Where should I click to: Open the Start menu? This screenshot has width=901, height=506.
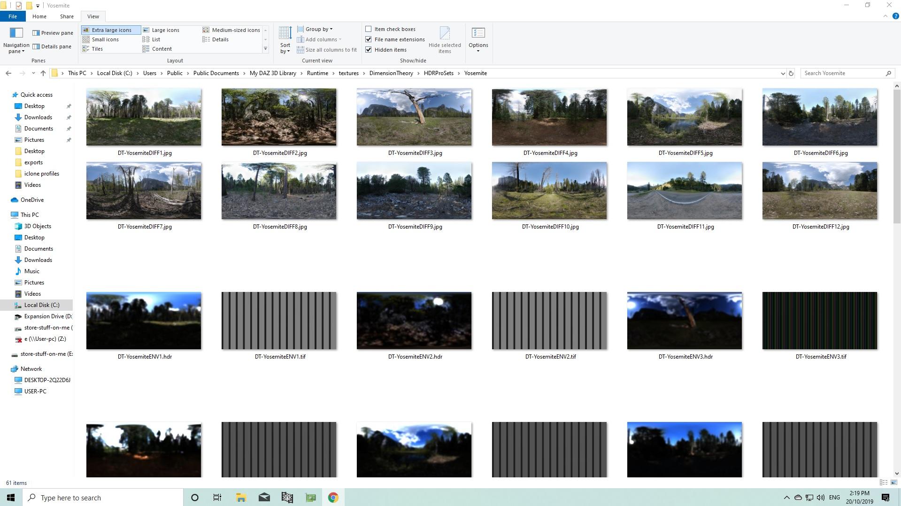[x=11, y=498]
